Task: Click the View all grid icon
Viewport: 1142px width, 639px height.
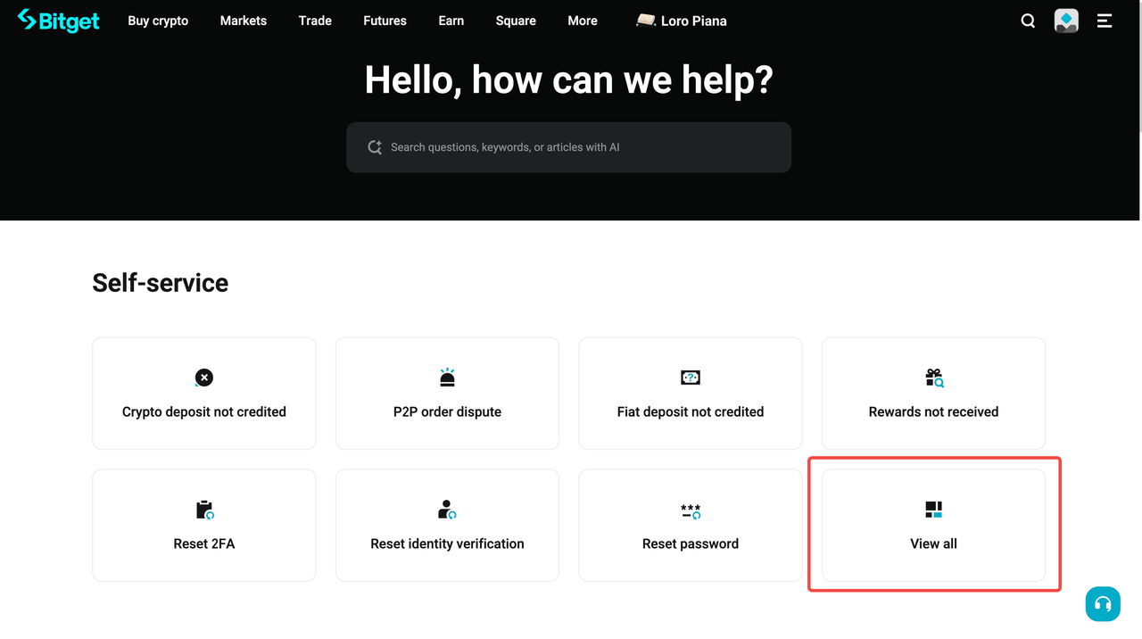Action: pyautogui.click(x=933, y=510)
